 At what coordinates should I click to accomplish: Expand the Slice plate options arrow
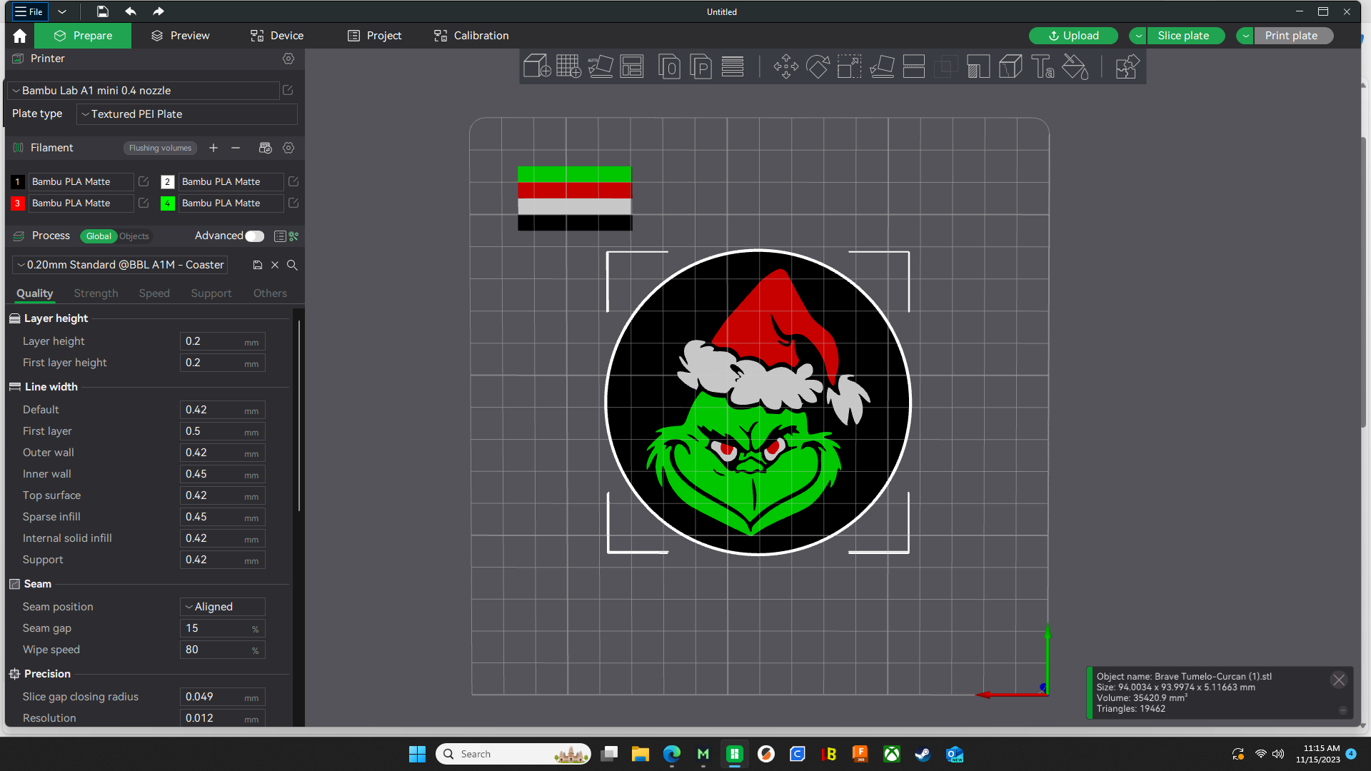[1138, 36]
